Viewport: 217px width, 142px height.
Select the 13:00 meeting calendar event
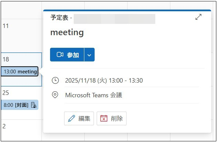click(x=20, y=72)
